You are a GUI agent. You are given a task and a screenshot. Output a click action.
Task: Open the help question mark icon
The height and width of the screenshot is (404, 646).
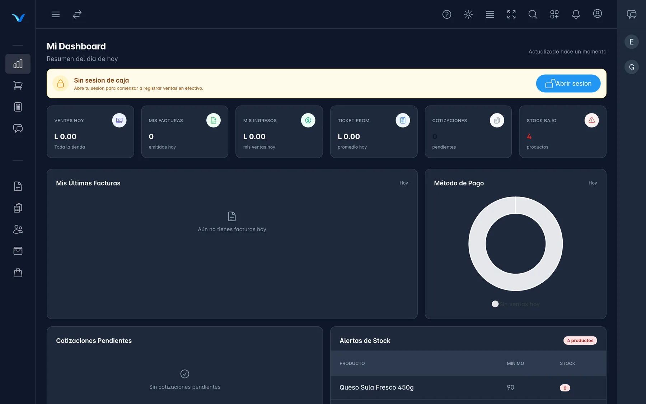pos(447,14)
